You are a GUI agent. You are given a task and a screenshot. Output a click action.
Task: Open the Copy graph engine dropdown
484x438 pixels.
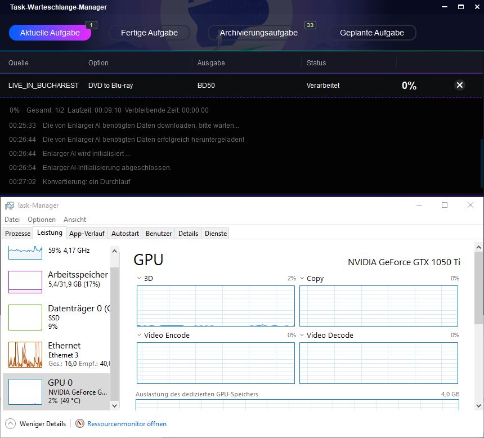click(x=302, y=279)
